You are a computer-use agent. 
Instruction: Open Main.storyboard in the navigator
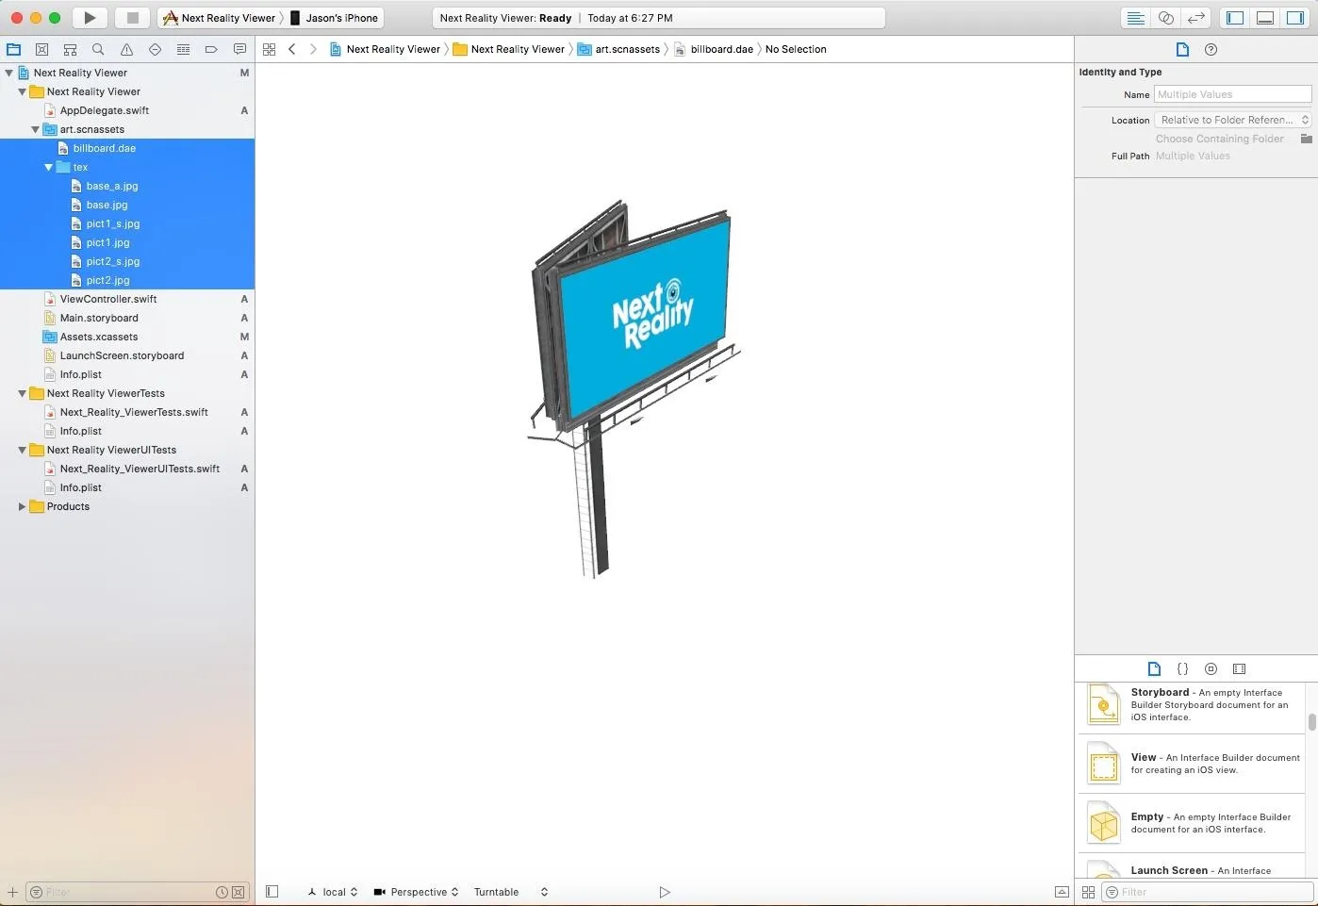pos(99,318)
